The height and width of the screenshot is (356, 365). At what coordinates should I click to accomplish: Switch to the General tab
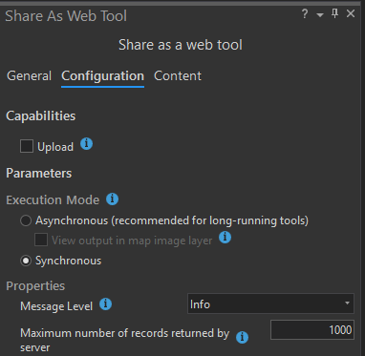29,76
